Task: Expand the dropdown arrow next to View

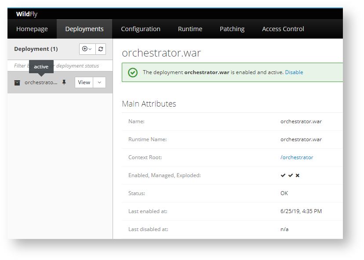Action: 99,82
